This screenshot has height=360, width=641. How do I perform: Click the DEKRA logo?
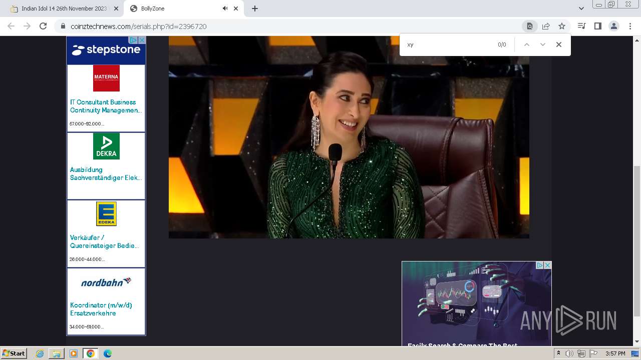(106, 146)
